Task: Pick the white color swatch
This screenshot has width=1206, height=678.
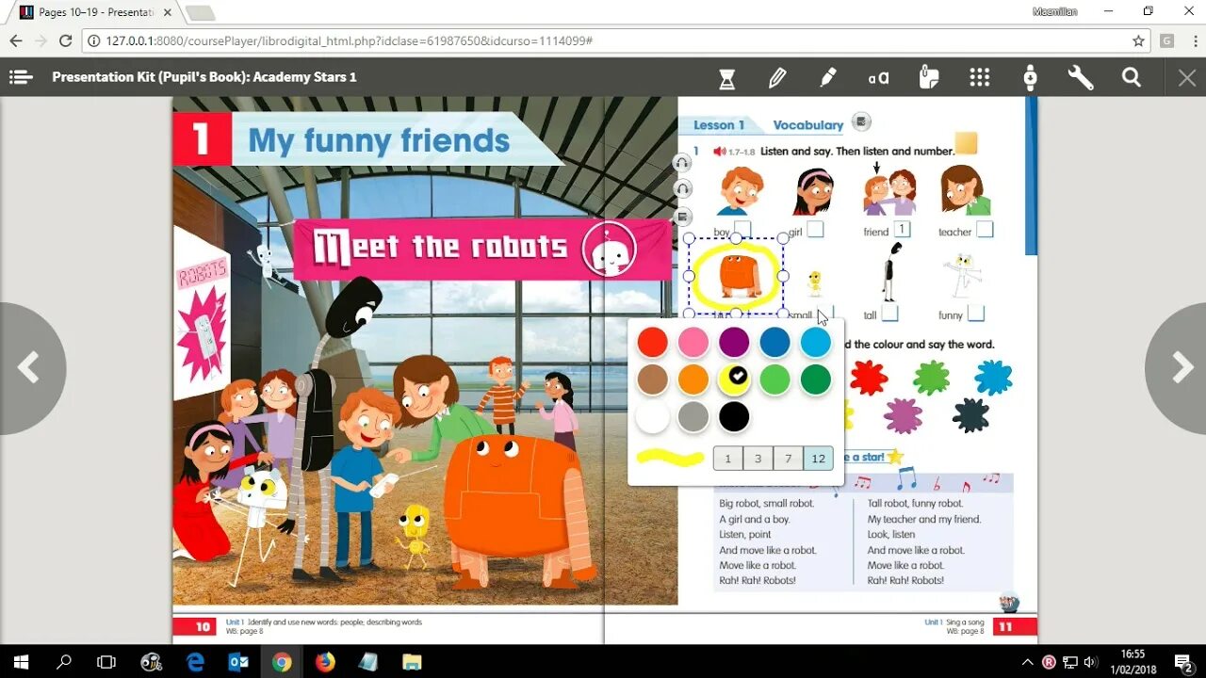Action: pyautogui.click(x=652, y=417)
